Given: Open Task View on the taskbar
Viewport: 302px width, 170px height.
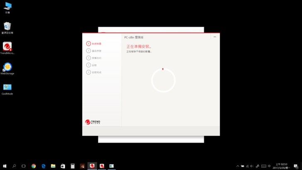Looking at the screenshot, I should coord(24,166).
